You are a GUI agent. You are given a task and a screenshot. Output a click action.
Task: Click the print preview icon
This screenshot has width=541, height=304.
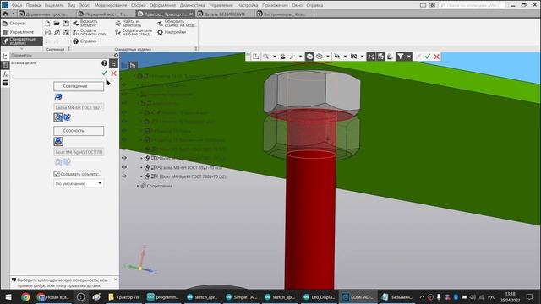point(57,32)
